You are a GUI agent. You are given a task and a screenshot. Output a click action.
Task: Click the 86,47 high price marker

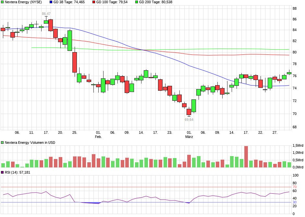point(46,13)
